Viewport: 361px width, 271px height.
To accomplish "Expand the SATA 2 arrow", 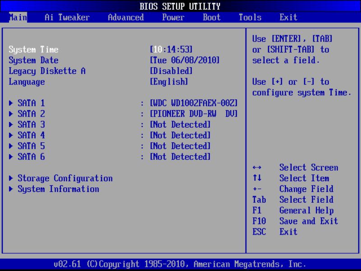I will point(11,114).
